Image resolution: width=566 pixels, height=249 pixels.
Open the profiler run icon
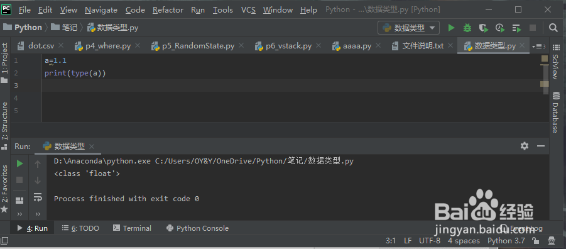tap(500, 28)
